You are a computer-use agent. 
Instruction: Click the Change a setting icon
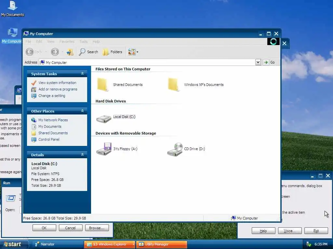pyautogui.click(x=34, y=96)
